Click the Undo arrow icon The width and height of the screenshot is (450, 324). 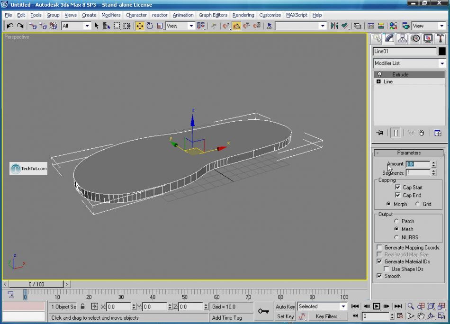coord(10,26)
